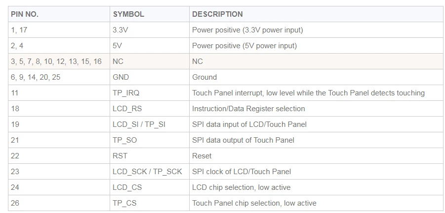Click the SYMBOL column header
The image size is (445, 213).
(150, 14)
